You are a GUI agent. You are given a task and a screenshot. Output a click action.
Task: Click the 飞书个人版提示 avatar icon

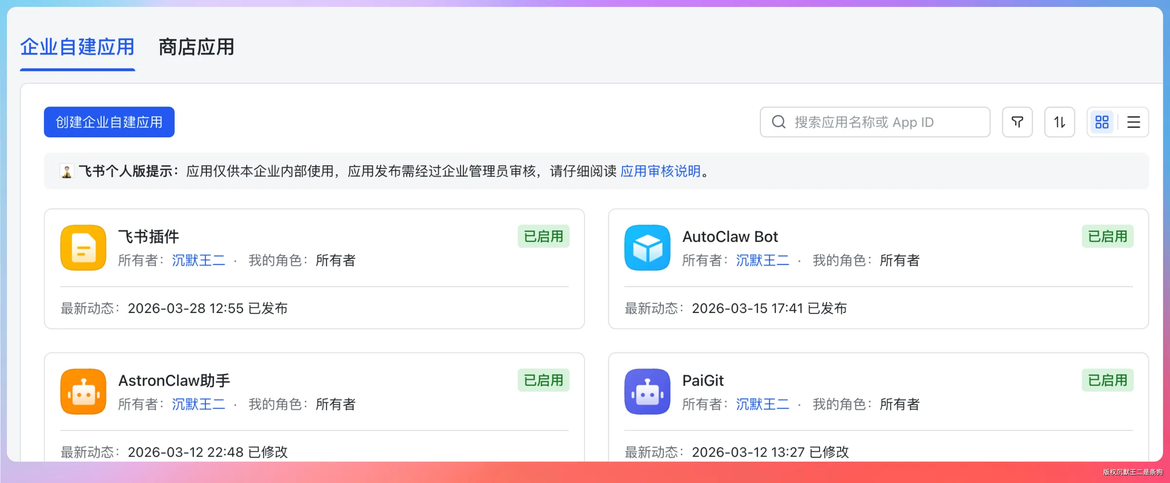click(67, 171)
